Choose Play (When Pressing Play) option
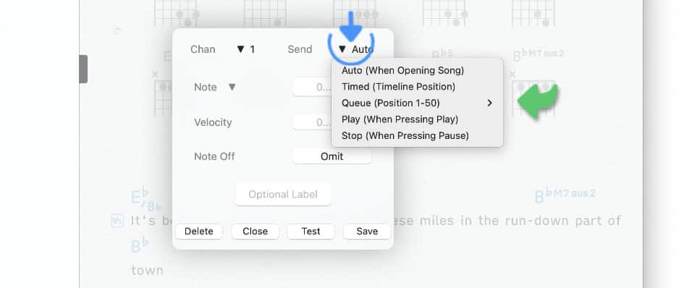The image size is (697, 288). click(400, 119)
